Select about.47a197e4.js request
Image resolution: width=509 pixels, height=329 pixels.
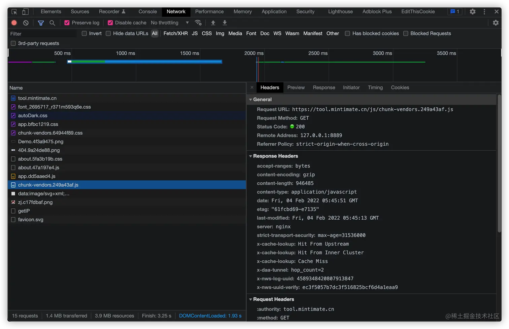(x=127, y=168)
